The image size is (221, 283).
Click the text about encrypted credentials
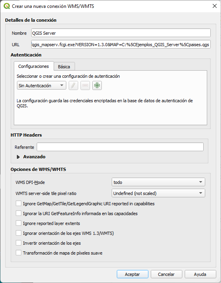[105, 103]
